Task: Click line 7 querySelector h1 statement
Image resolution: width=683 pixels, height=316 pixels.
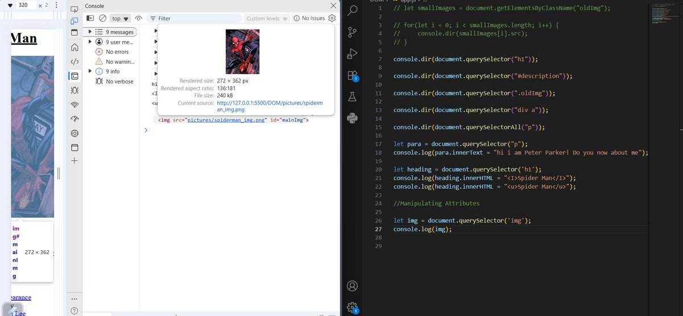Action: [466, 59]
